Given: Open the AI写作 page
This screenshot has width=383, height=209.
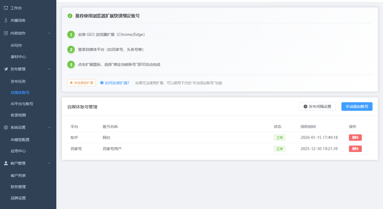Looking at the screenshot, I should tap(16, 45).
